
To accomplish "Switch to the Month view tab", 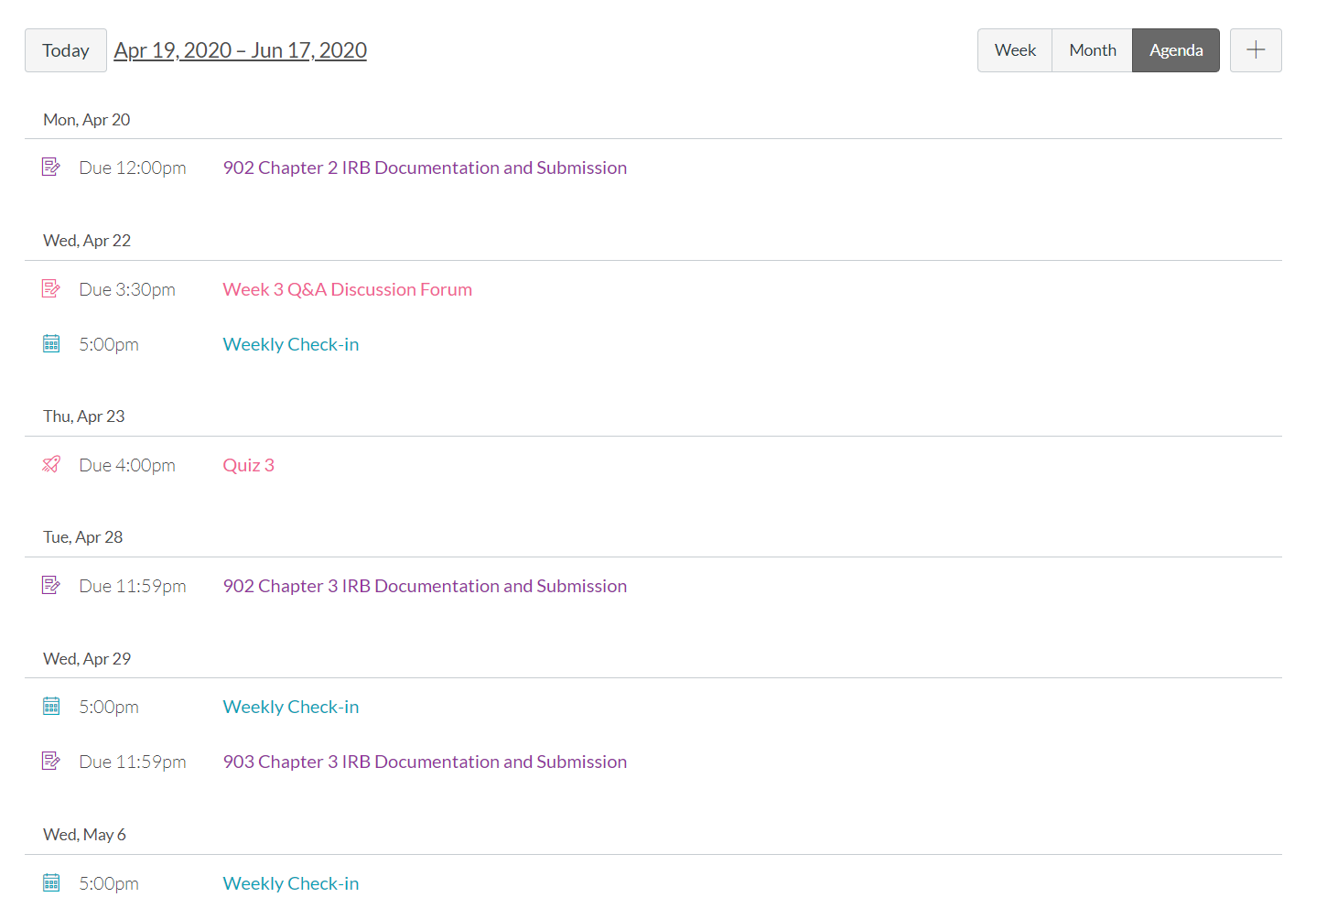I will [x=1093, y=50].
